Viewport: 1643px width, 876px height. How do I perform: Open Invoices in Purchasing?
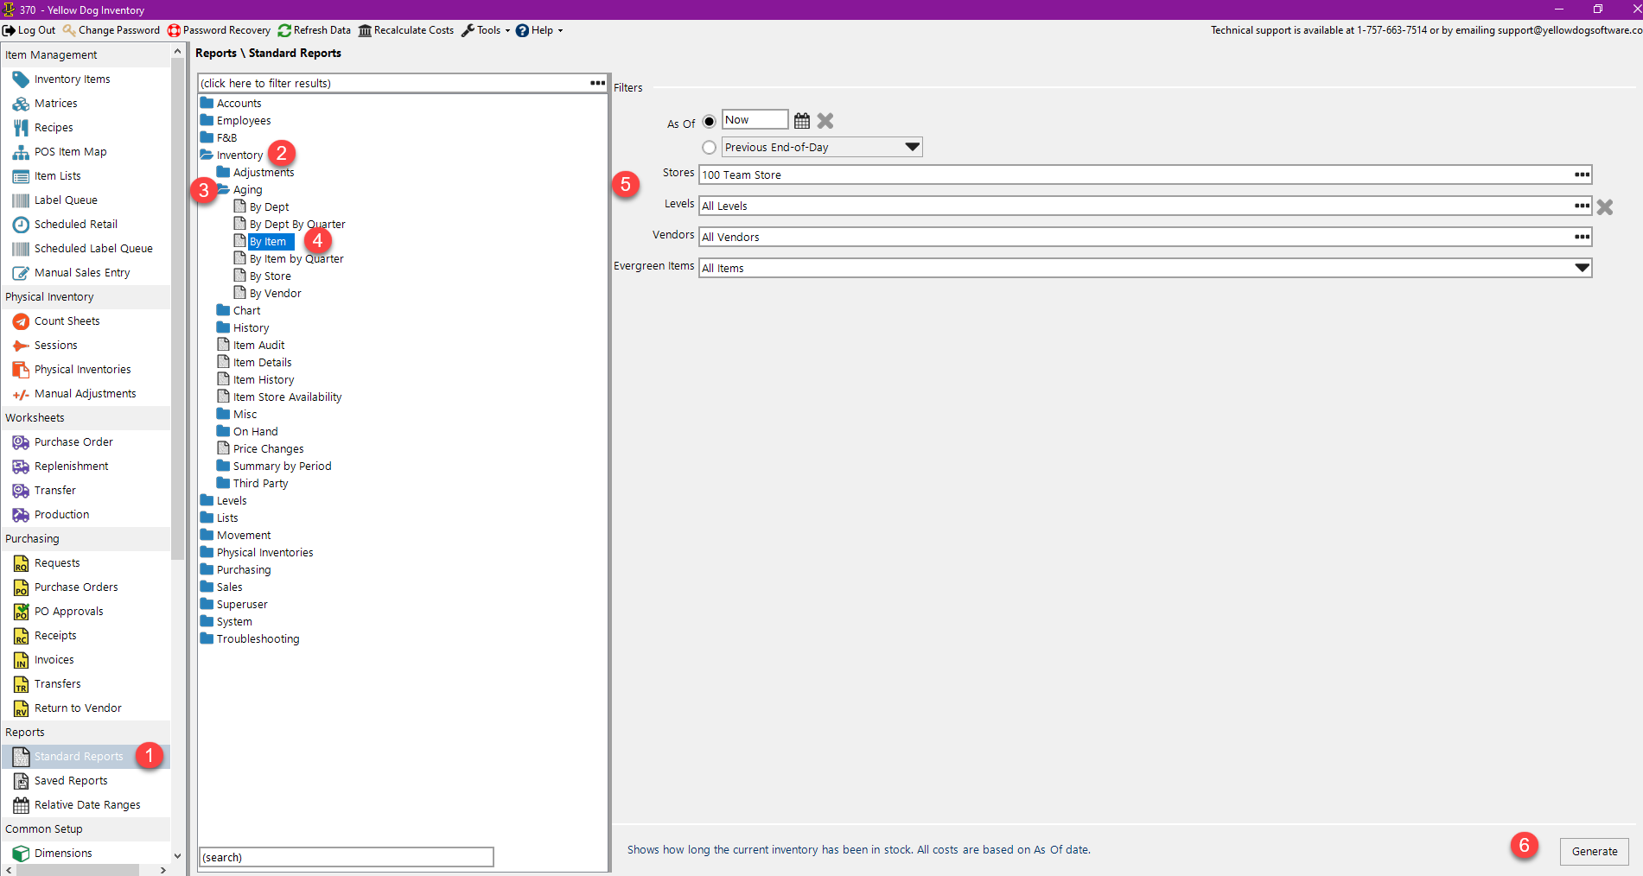click(54, 660)
